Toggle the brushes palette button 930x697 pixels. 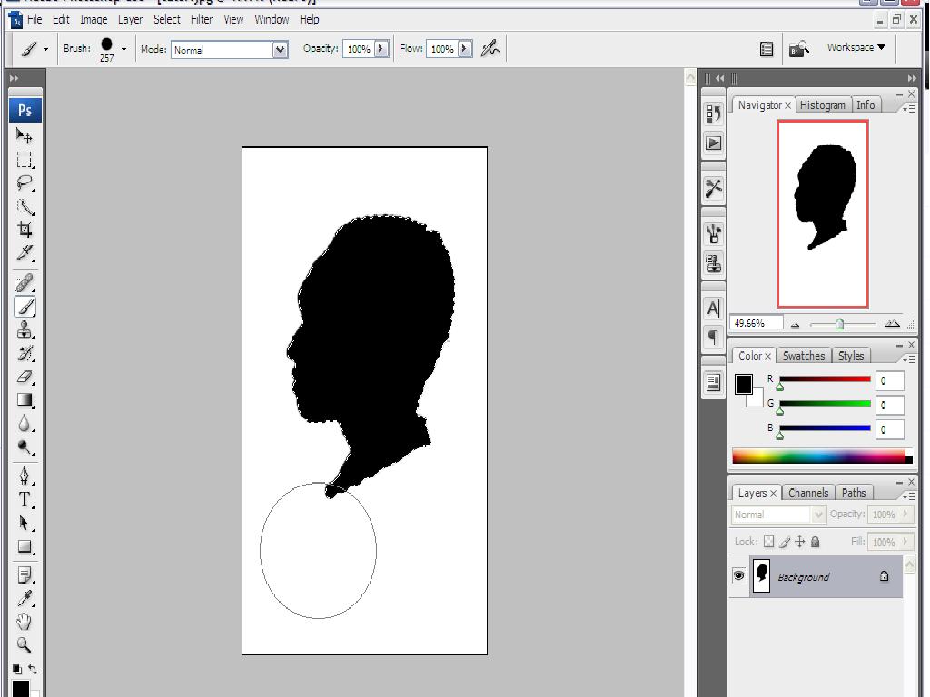coord(767,49)
